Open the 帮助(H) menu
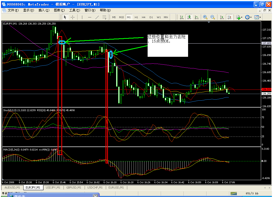The width and height of the screenshot is (273, 197). [105, 10]
